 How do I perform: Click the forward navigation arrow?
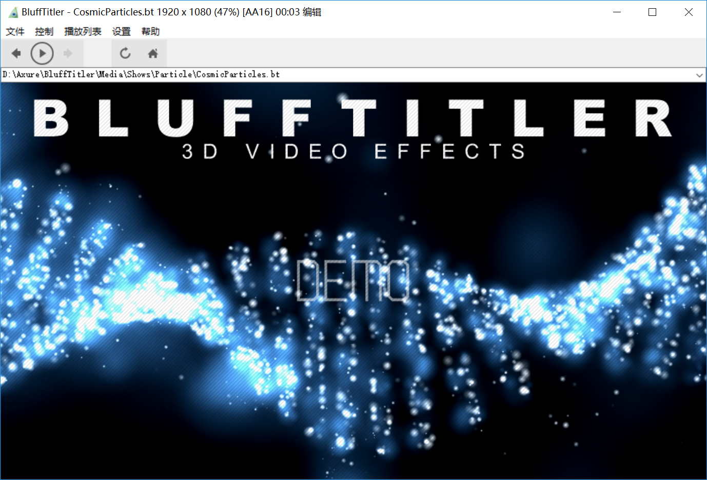coord(68,53)
